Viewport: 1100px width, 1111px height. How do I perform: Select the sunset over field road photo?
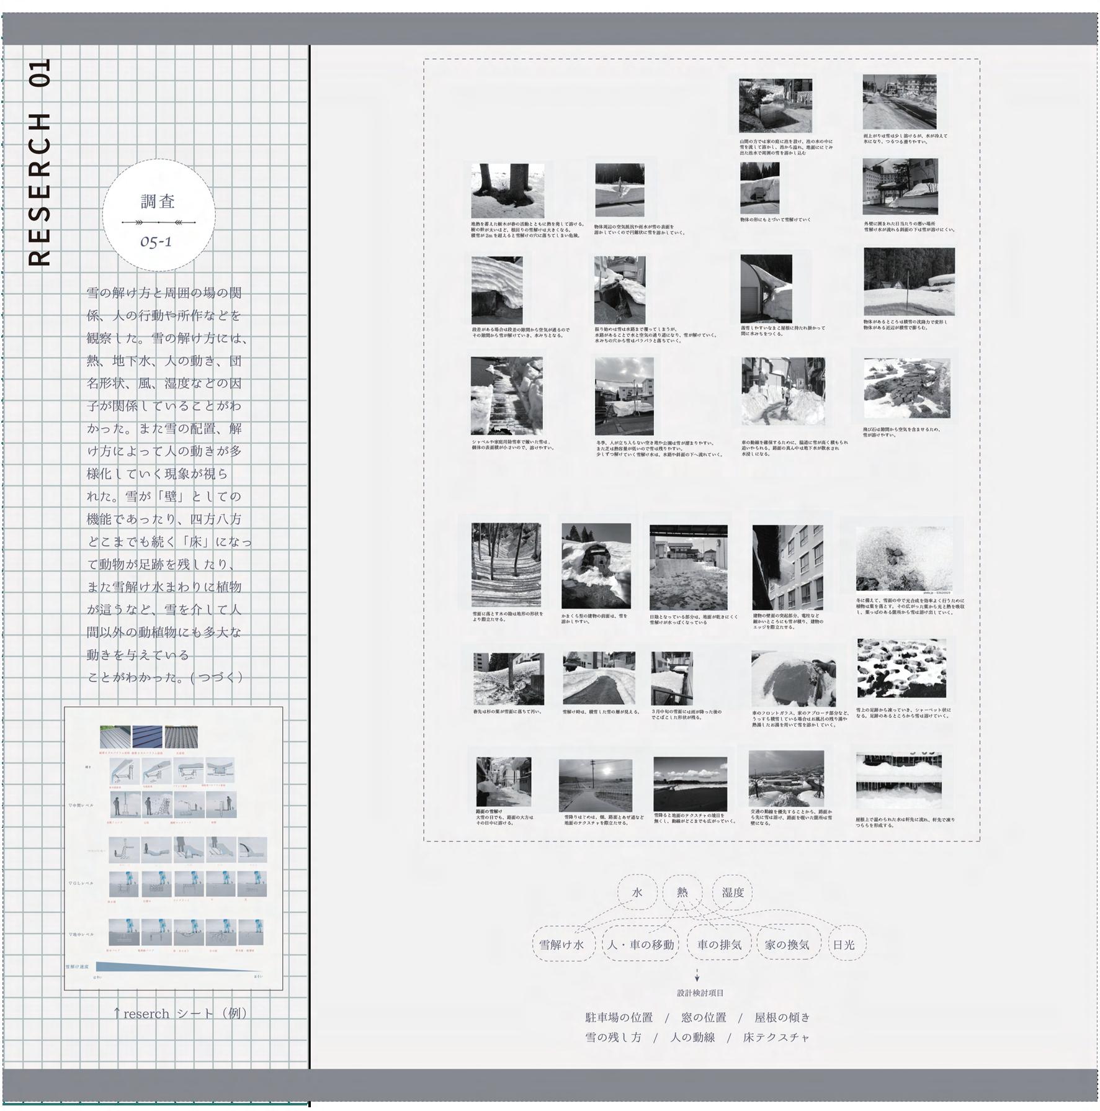pyautogui.click(x=595, y=785)
